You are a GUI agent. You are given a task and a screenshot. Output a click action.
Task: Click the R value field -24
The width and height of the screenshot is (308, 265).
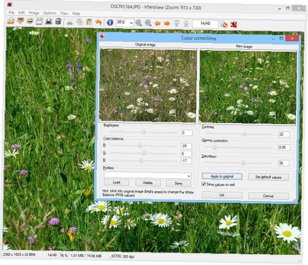[x=186, y=146]
